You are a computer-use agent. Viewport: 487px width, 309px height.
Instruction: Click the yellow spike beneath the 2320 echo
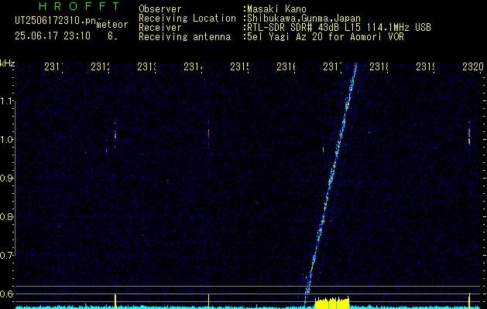469,301
